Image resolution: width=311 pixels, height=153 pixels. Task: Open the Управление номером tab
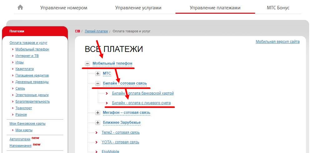64,8
